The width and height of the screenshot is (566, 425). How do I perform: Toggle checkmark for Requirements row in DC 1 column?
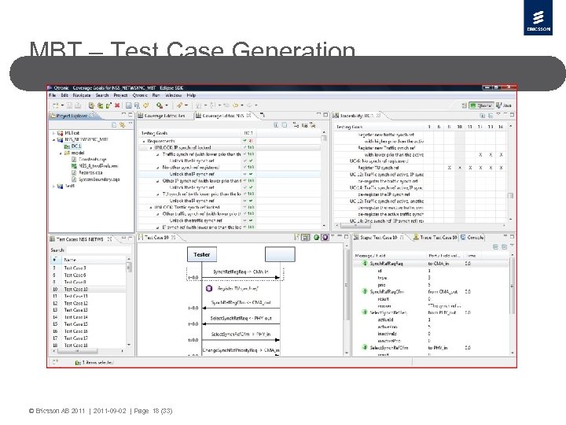coord(245,141)
